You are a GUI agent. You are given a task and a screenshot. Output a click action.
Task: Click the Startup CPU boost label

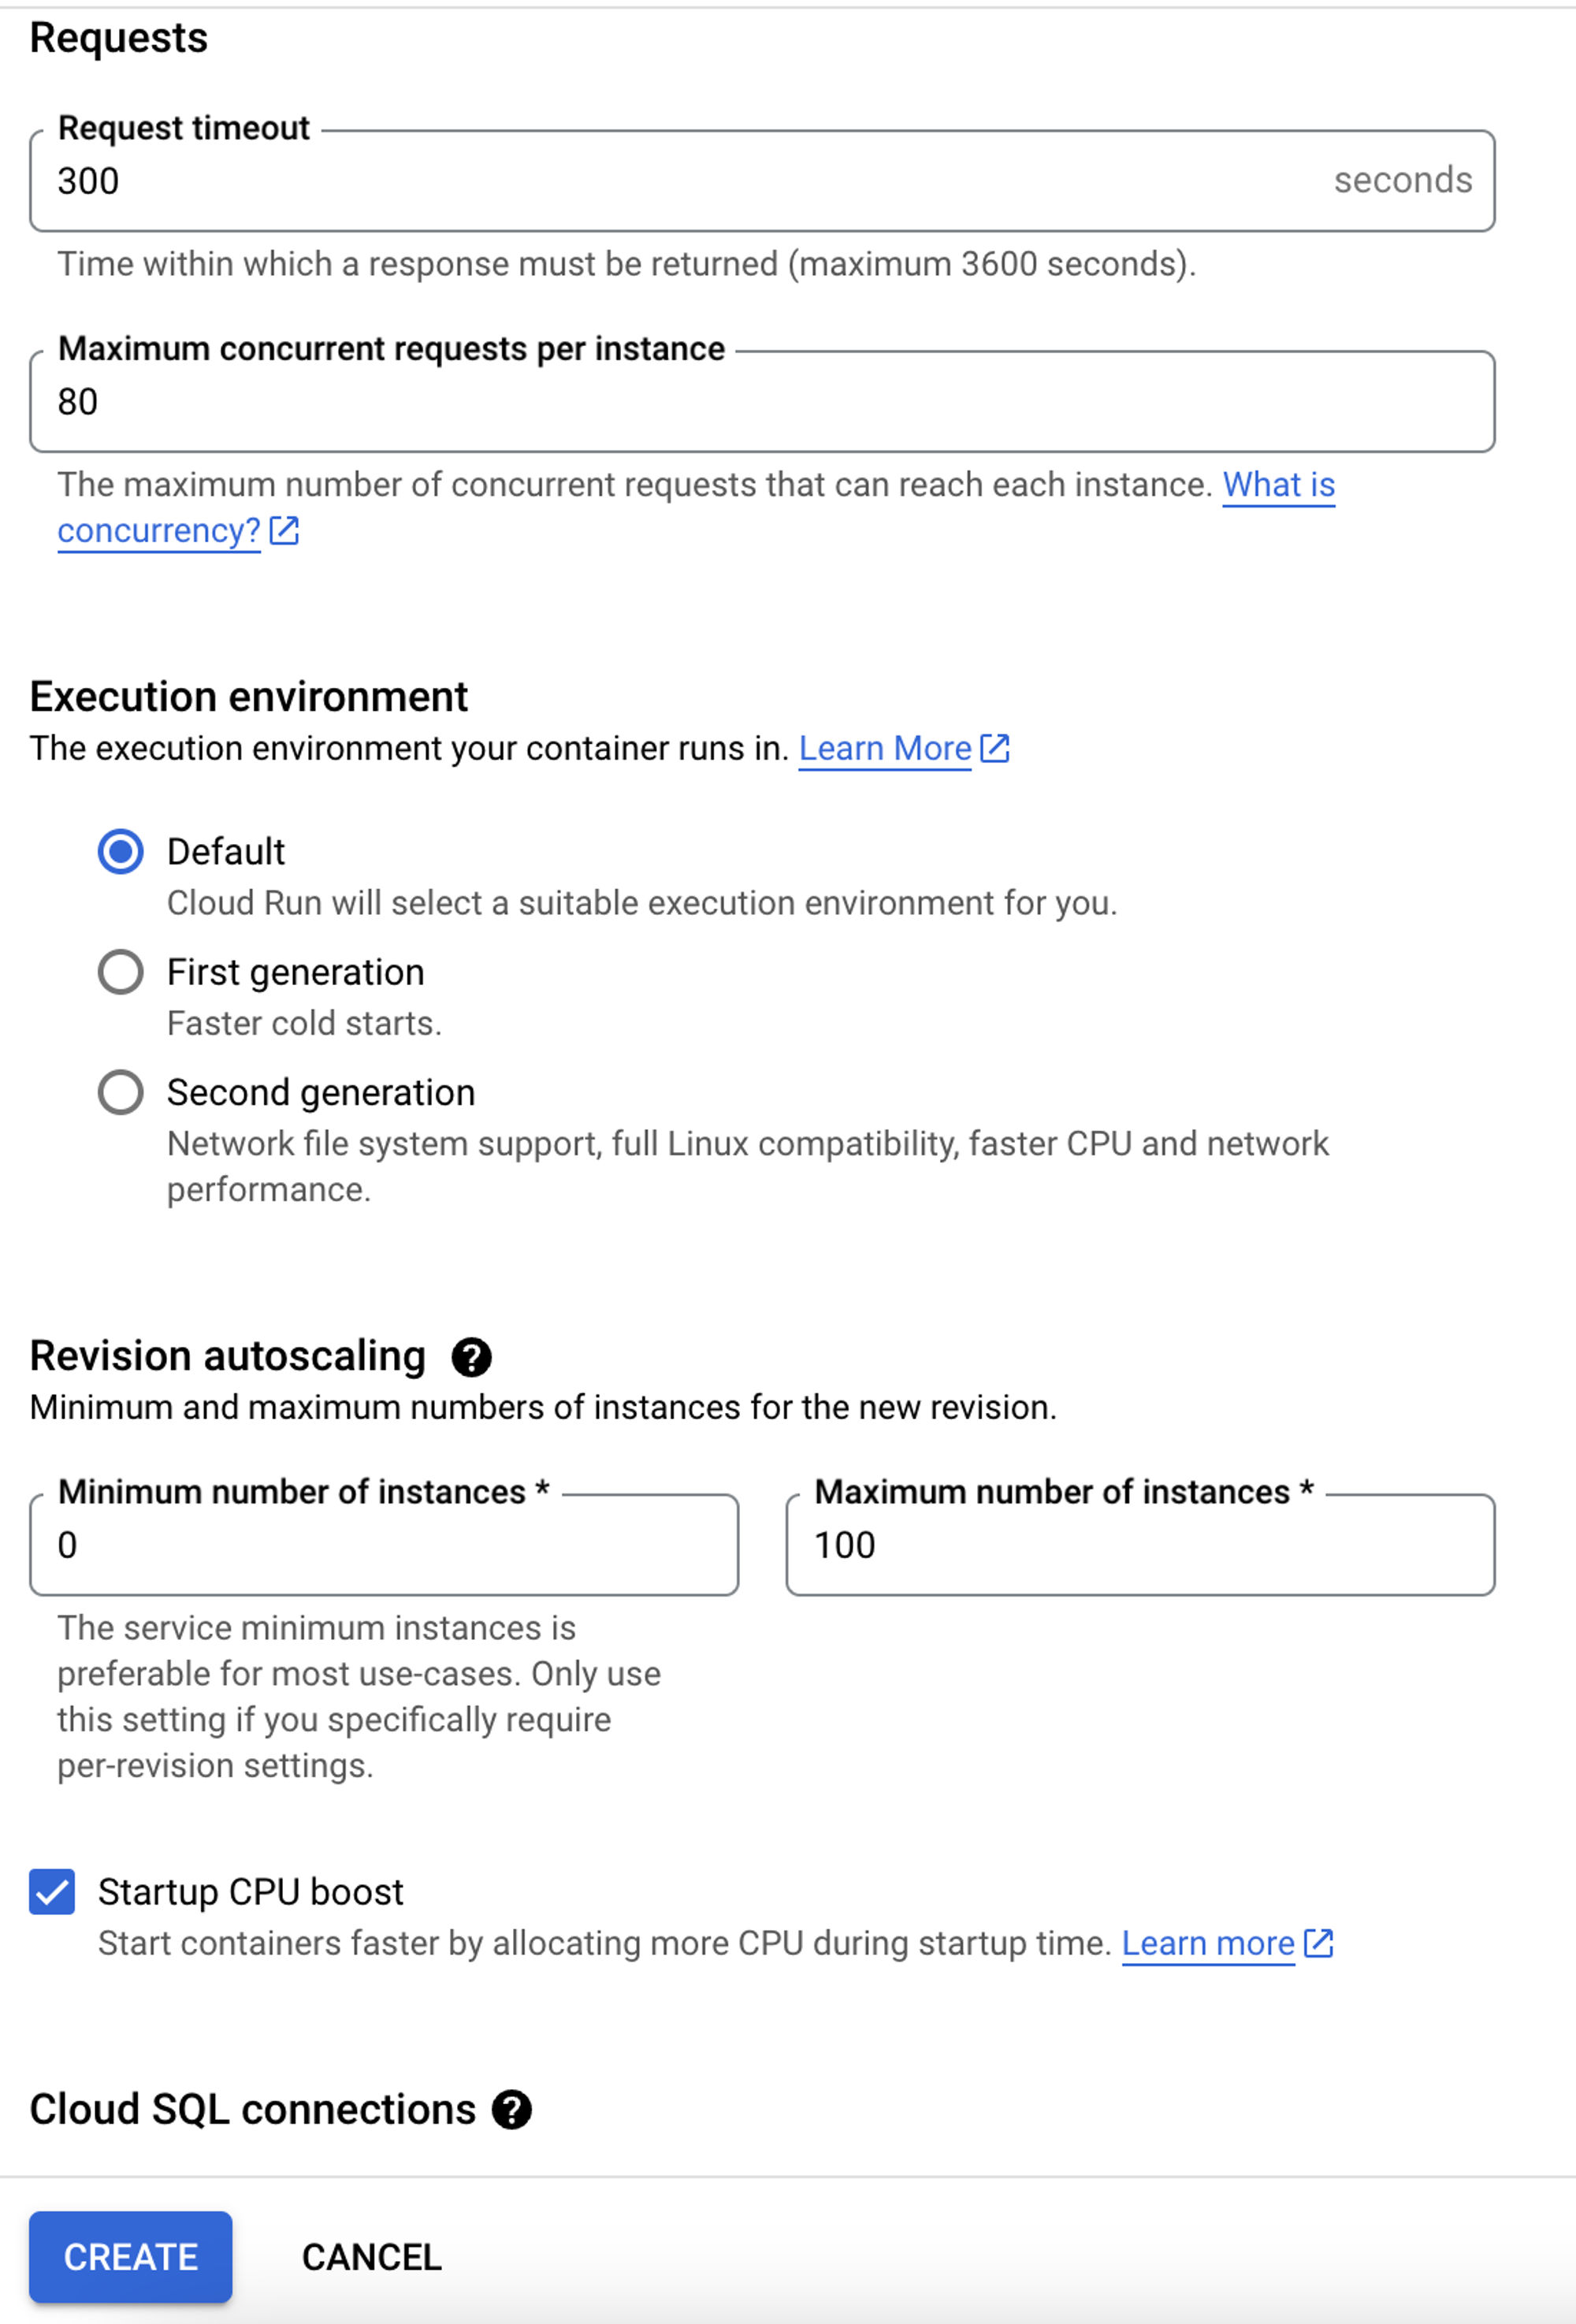click(251, 1892)
